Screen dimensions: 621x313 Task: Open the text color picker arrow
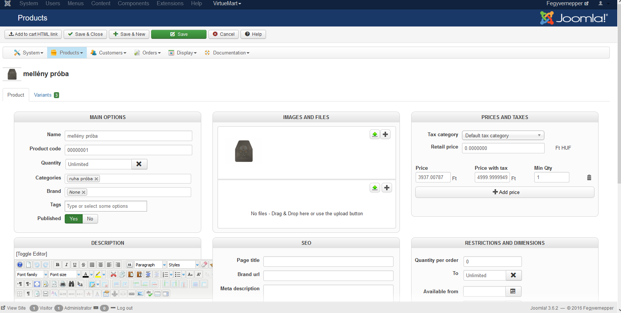click(91, 275)
